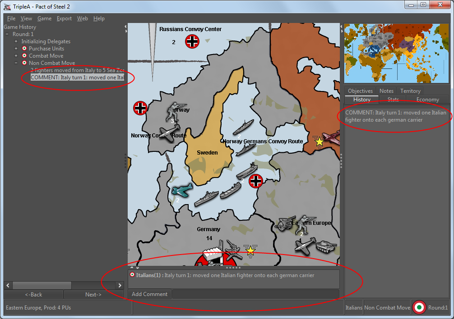Screen dimensions: 454x319
Task: Open the Export menu
Action: pos(64,18)
